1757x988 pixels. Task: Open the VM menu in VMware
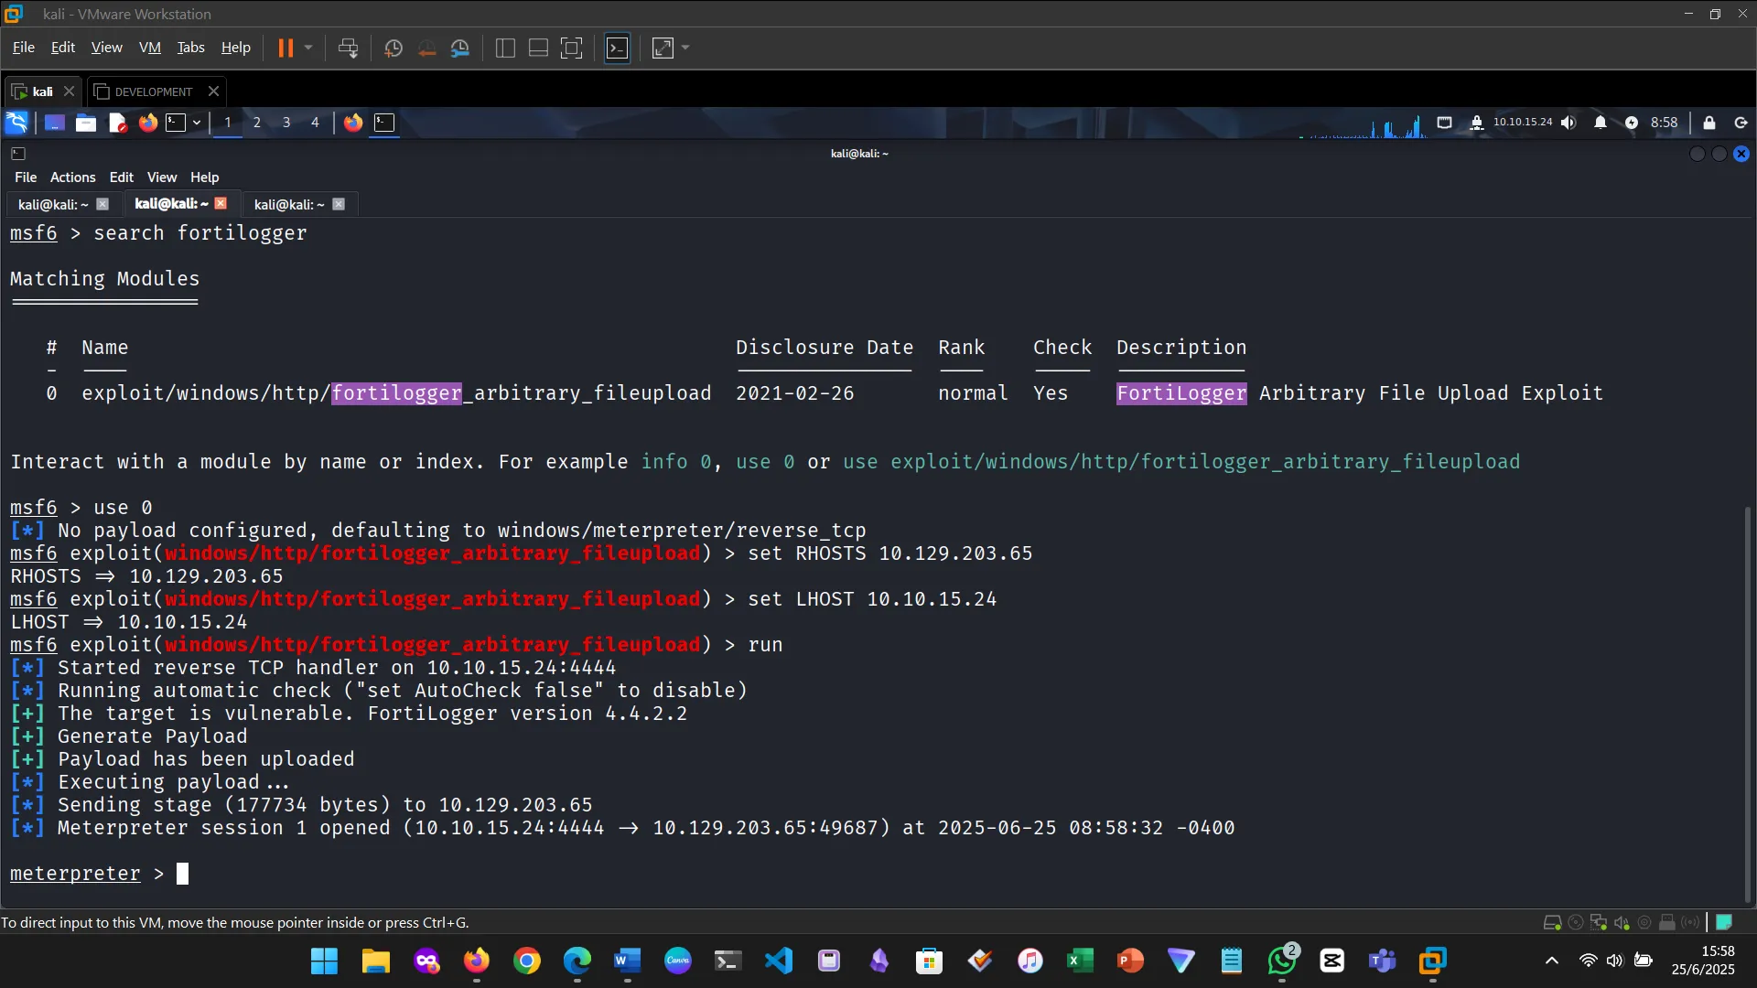click(149, 47)
